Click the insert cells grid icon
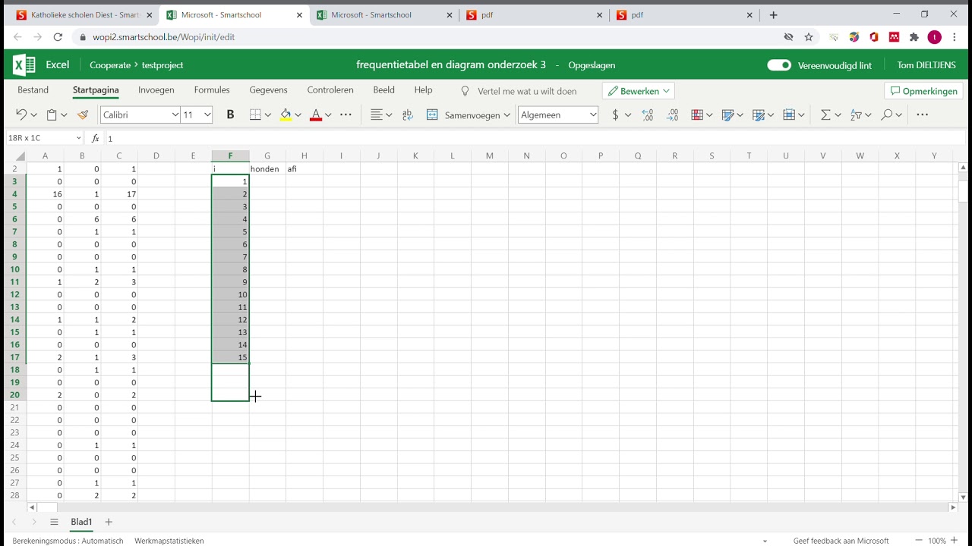Screen dimensions: 972x546 [x=788, y=115]
